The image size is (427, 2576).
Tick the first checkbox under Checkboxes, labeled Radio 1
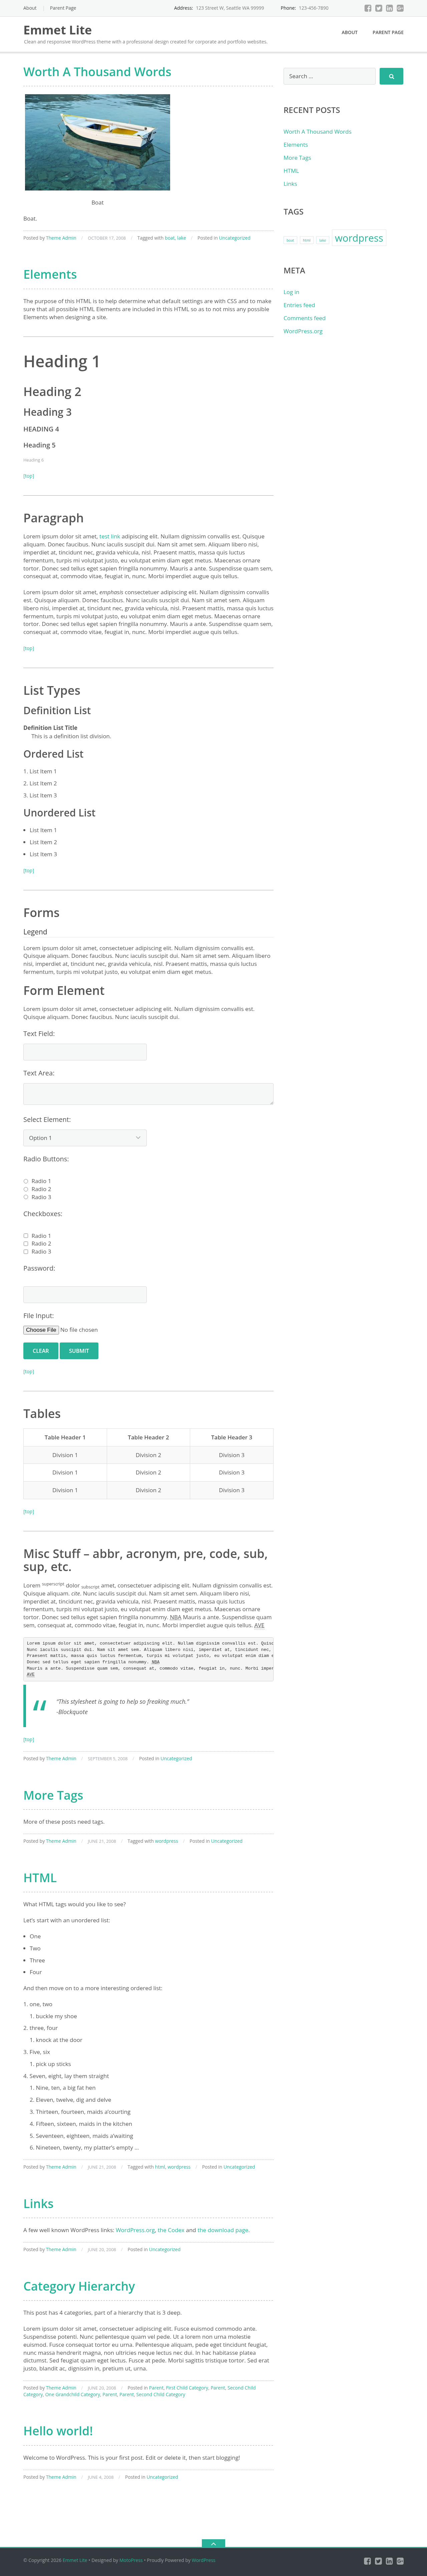click(x=26, y=1236)
